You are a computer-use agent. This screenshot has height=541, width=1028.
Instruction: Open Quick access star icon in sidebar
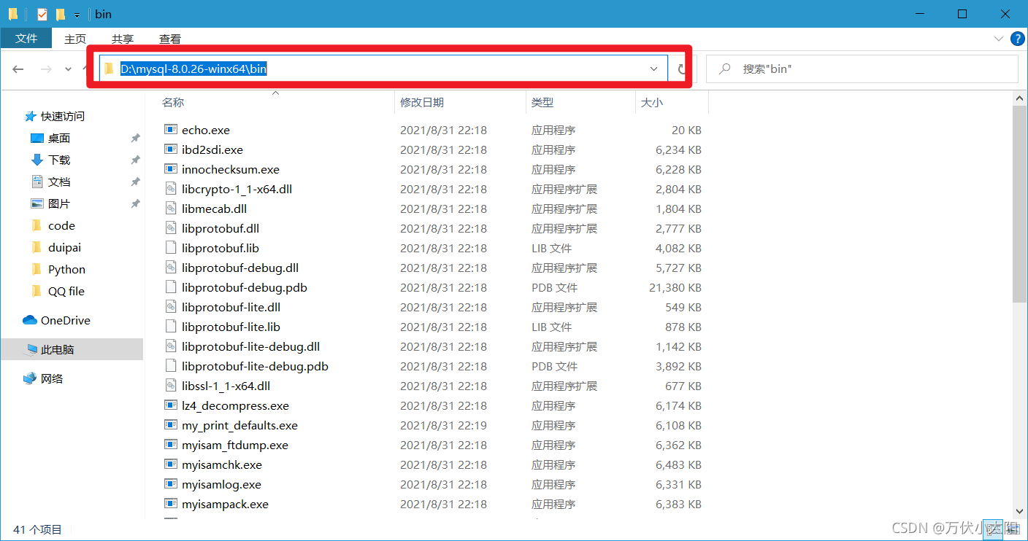(x=30, y=116)
